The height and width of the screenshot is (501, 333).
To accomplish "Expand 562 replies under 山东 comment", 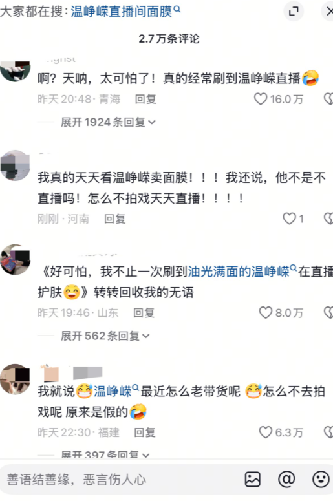I will click(105, 336).
